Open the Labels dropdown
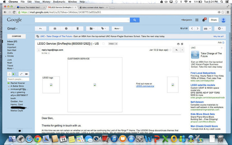 coord(104,28)
